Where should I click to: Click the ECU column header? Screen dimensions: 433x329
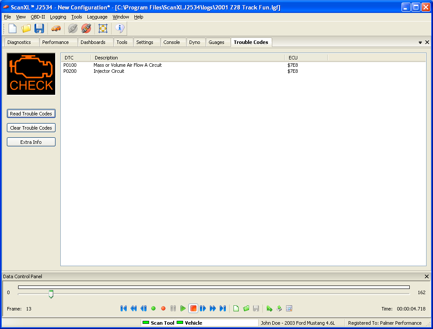306,58
